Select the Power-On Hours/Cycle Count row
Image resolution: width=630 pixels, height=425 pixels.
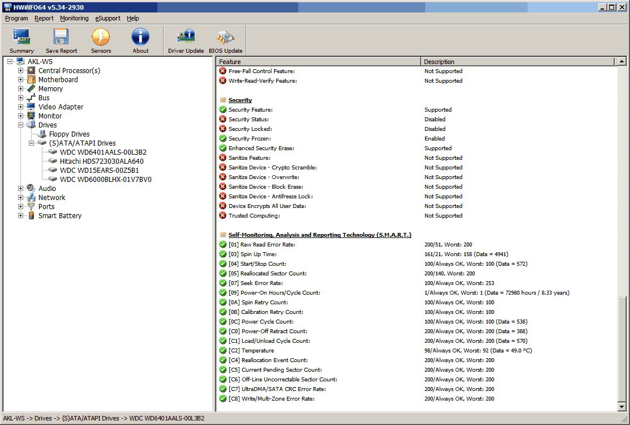416,293
